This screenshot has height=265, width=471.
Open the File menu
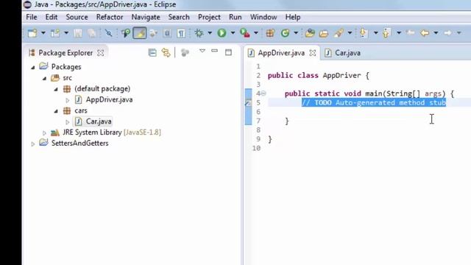[32, 17]
